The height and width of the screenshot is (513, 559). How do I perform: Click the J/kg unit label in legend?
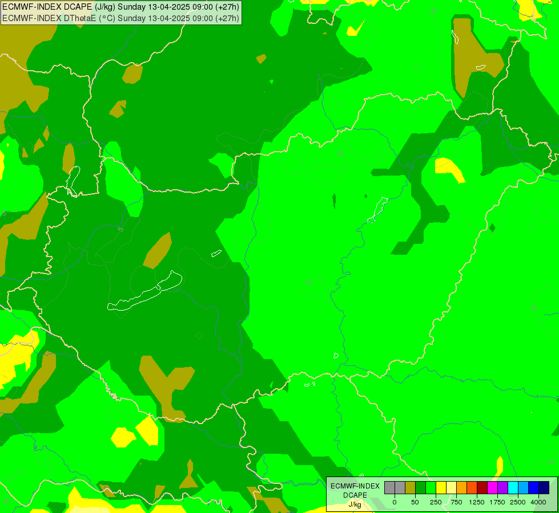click(355, 505)
